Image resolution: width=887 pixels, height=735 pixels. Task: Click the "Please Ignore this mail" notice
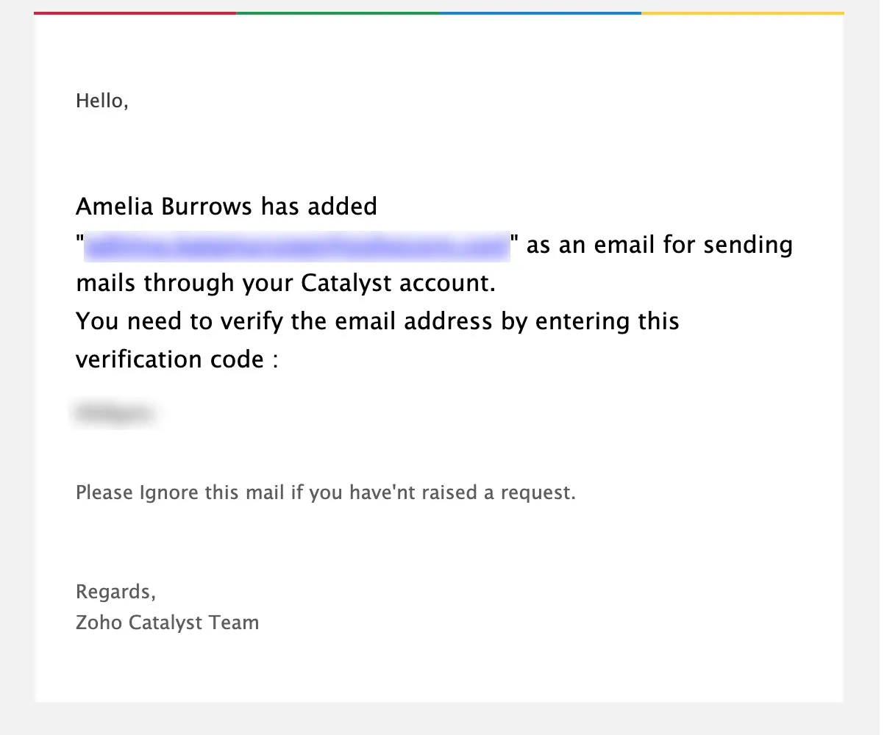tap(180, 492)
